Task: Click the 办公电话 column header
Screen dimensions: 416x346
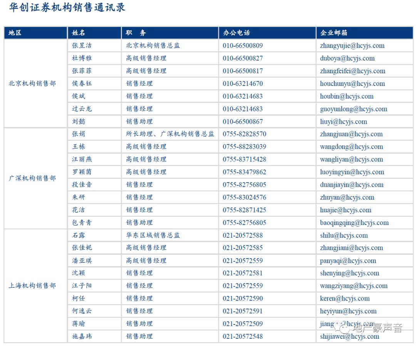Action: [267, 33]
